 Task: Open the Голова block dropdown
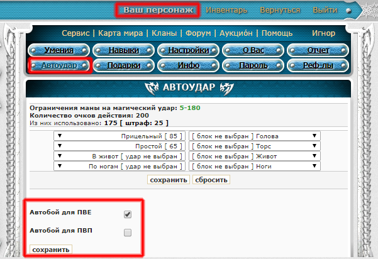click(254, 136)
